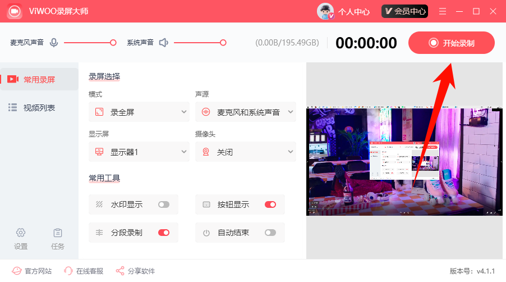Mute system sound via speaker icon

click(164, 43)
